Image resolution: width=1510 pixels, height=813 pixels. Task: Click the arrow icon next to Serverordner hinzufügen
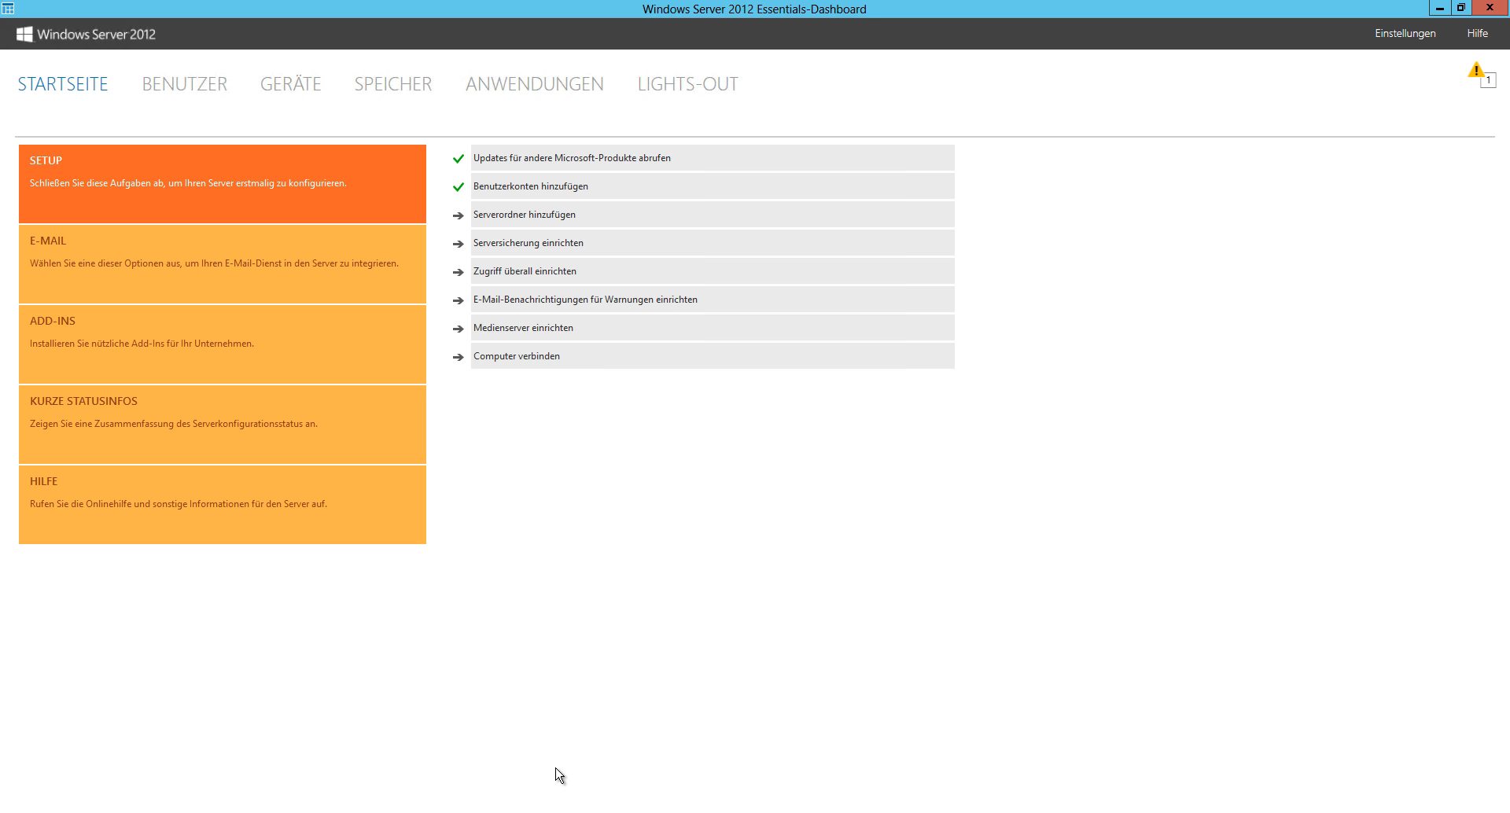point(459,215)
